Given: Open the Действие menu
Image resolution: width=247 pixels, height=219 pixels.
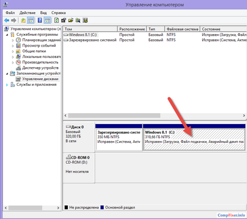Looking at the screenshot, I should pyautogui.click(x=27, y=13).
